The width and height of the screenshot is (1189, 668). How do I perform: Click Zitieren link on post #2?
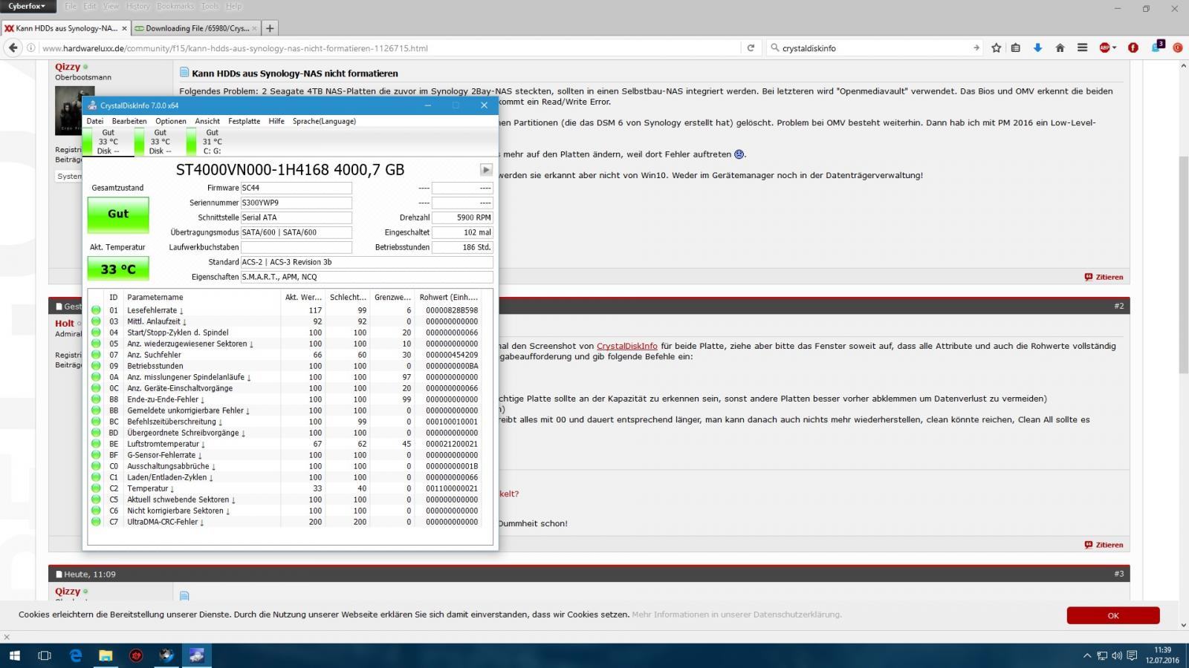point(1104,545)
